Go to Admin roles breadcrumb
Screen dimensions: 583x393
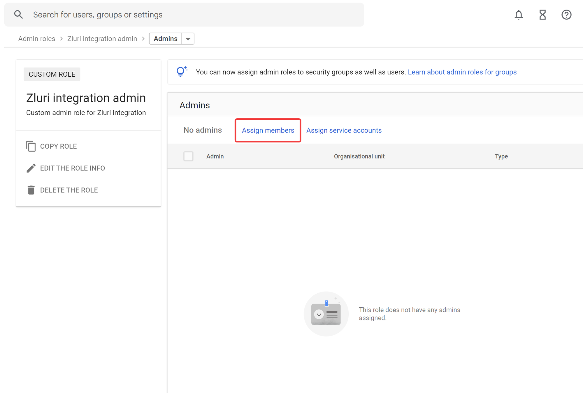point(37,39)
